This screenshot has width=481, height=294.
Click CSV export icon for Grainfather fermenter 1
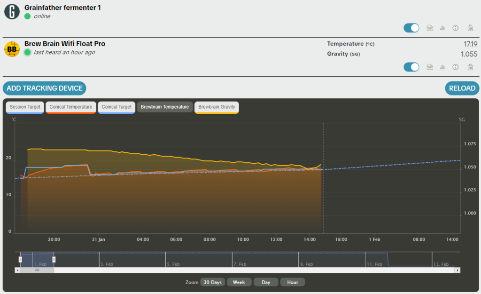[x=429, y=28]
